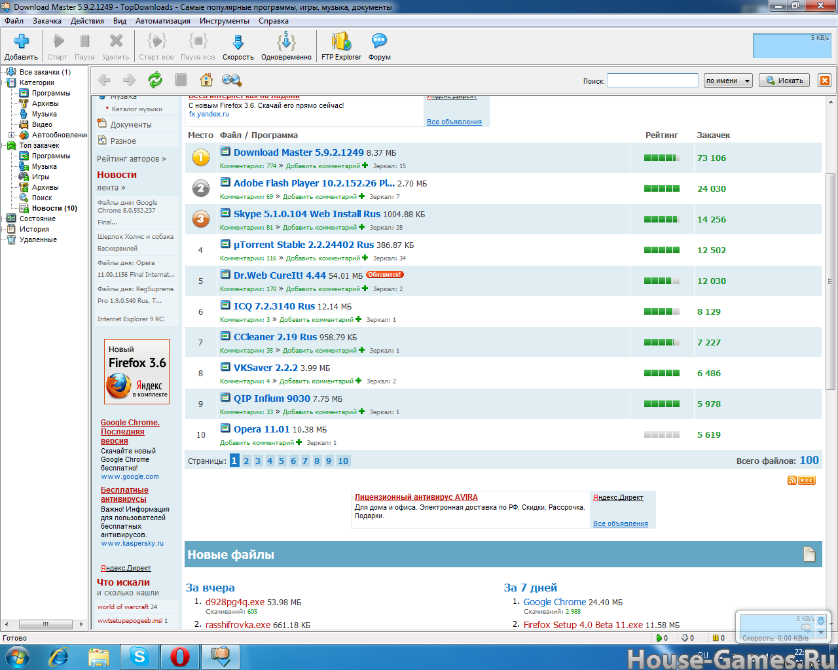This screenshot has height=670, width=838.
Task: Click Pause all toolbar icon
Action: click(x=198, y=41)
